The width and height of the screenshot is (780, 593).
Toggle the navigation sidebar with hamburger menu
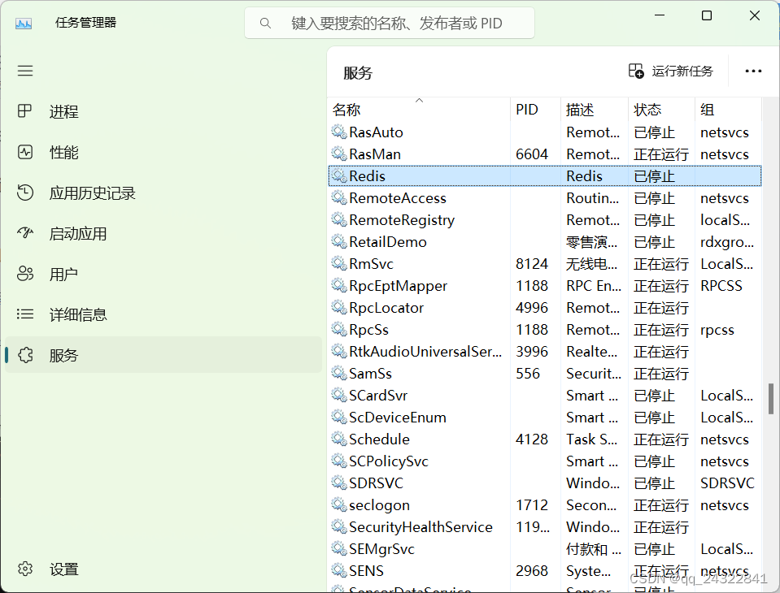[x=24, y=71]
